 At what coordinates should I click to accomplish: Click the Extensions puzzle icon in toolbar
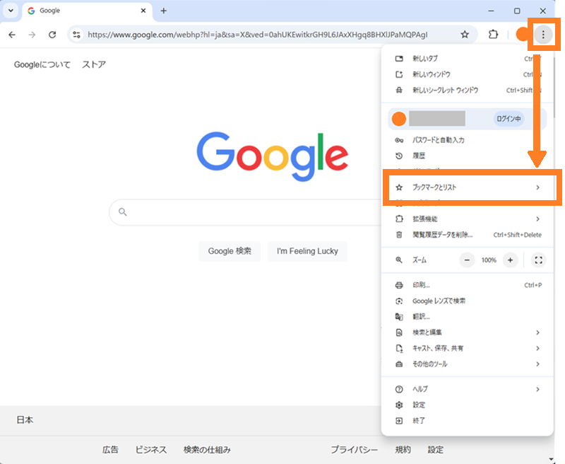(493, 35)
